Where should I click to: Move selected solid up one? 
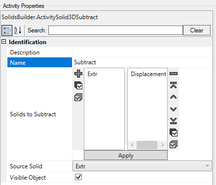tap(174, 97)
